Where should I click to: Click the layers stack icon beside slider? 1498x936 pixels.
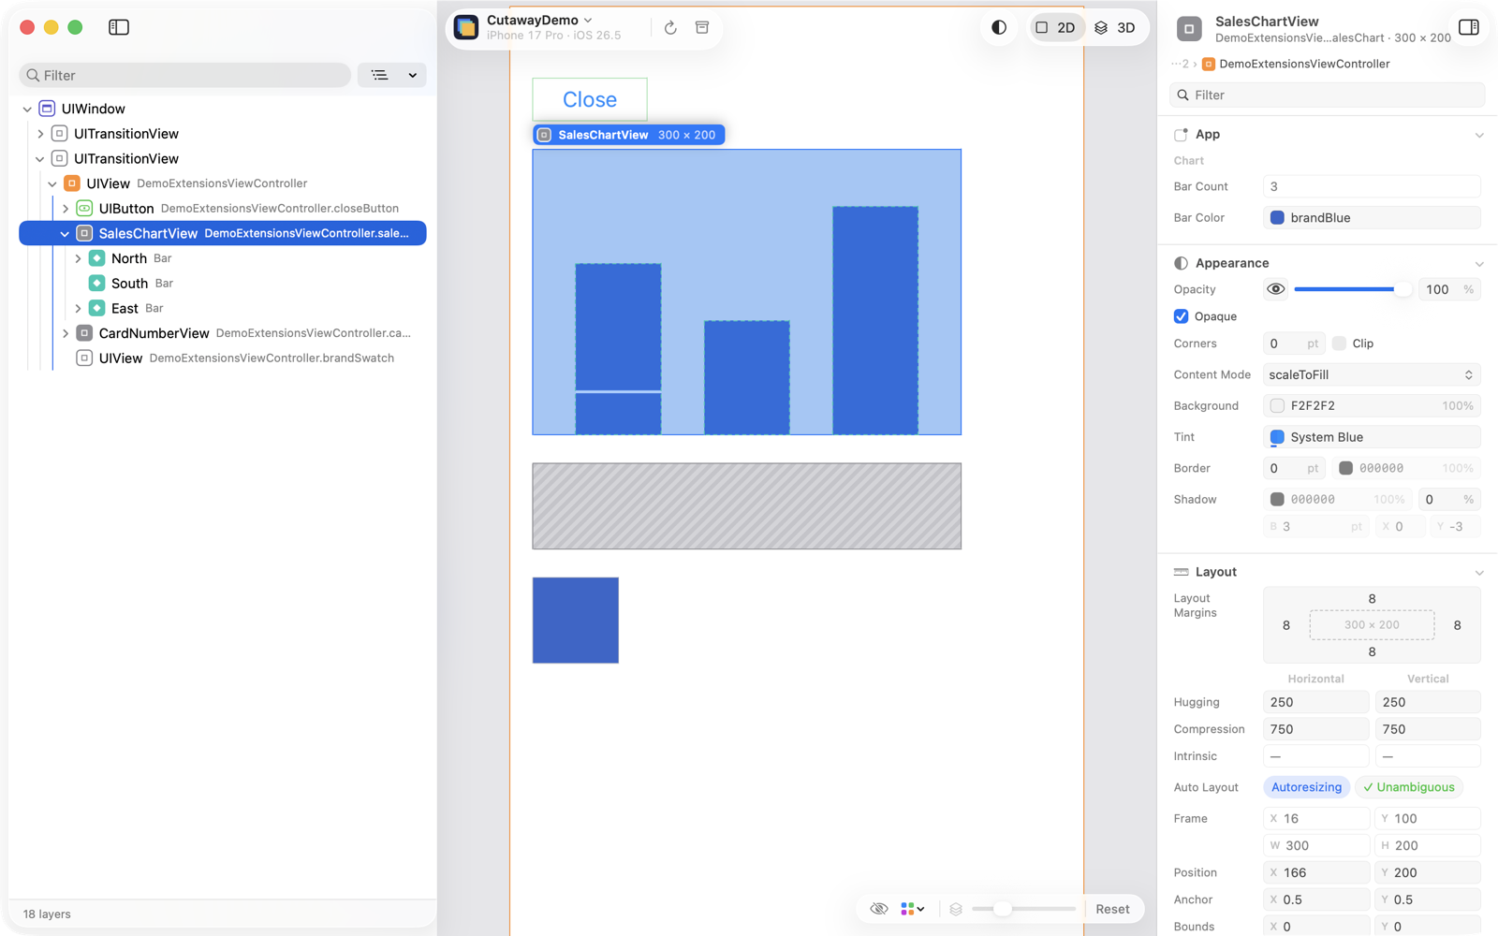pyautogui.click(x=956, y=909)
